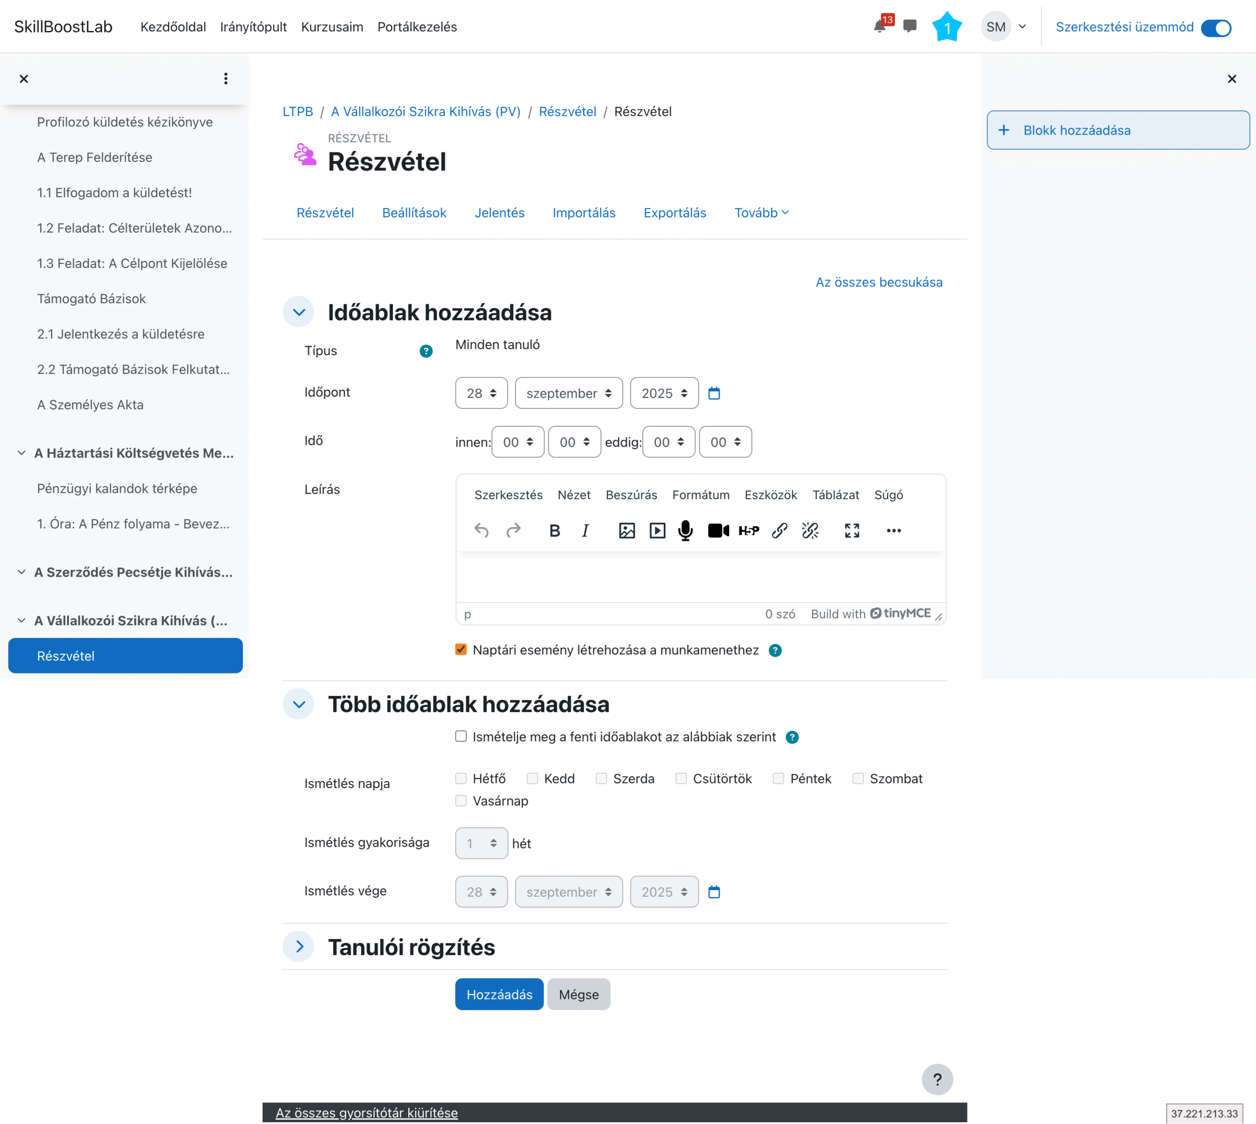
Task: Click the record video camera icon
Action: [718, 531]
